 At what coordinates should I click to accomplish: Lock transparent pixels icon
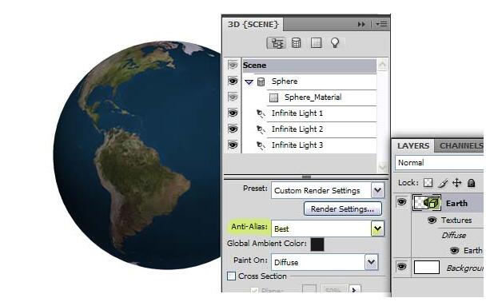(x=428, y=183)
